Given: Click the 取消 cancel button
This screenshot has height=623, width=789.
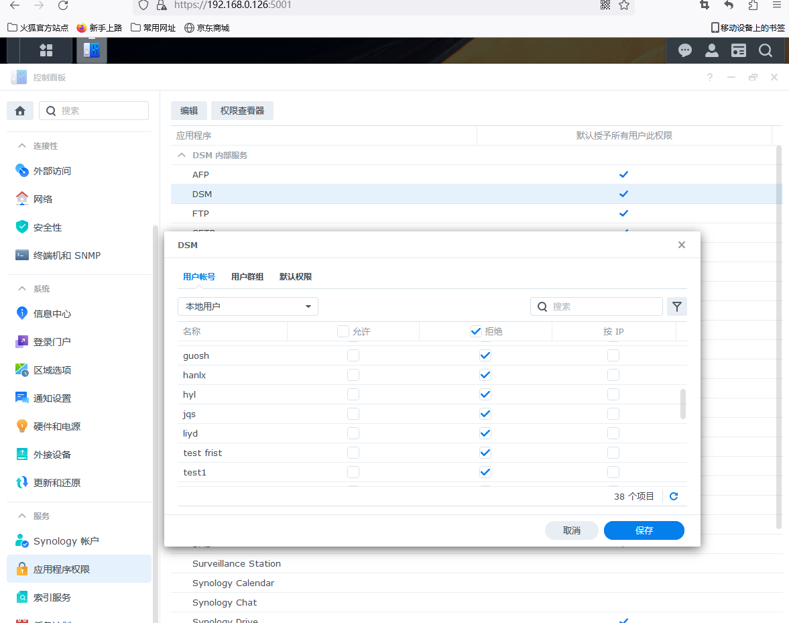Looking at the screenshot, I should point(571,530).
